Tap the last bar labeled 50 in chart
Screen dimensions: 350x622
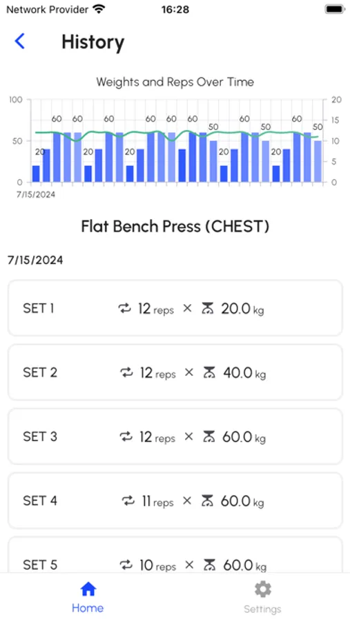click(x=318, y=162)
